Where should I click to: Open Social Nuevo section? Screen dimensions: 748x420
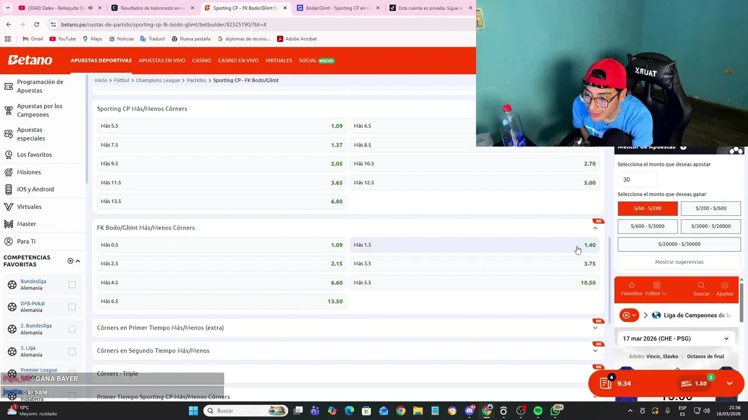(316, 61)
